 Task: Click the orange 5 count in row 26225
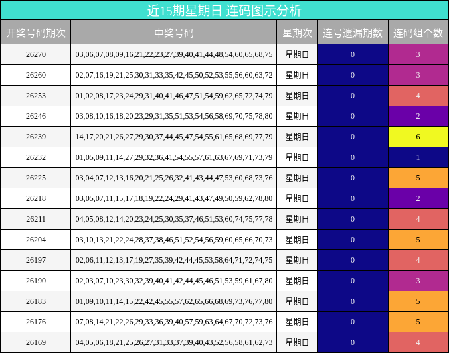point(418,178)
